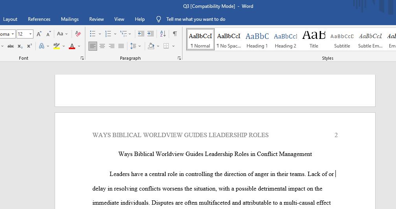396x209 pixels.
Task: Apply Normal style
Action: pyautogui.click(x=201, y=39)
